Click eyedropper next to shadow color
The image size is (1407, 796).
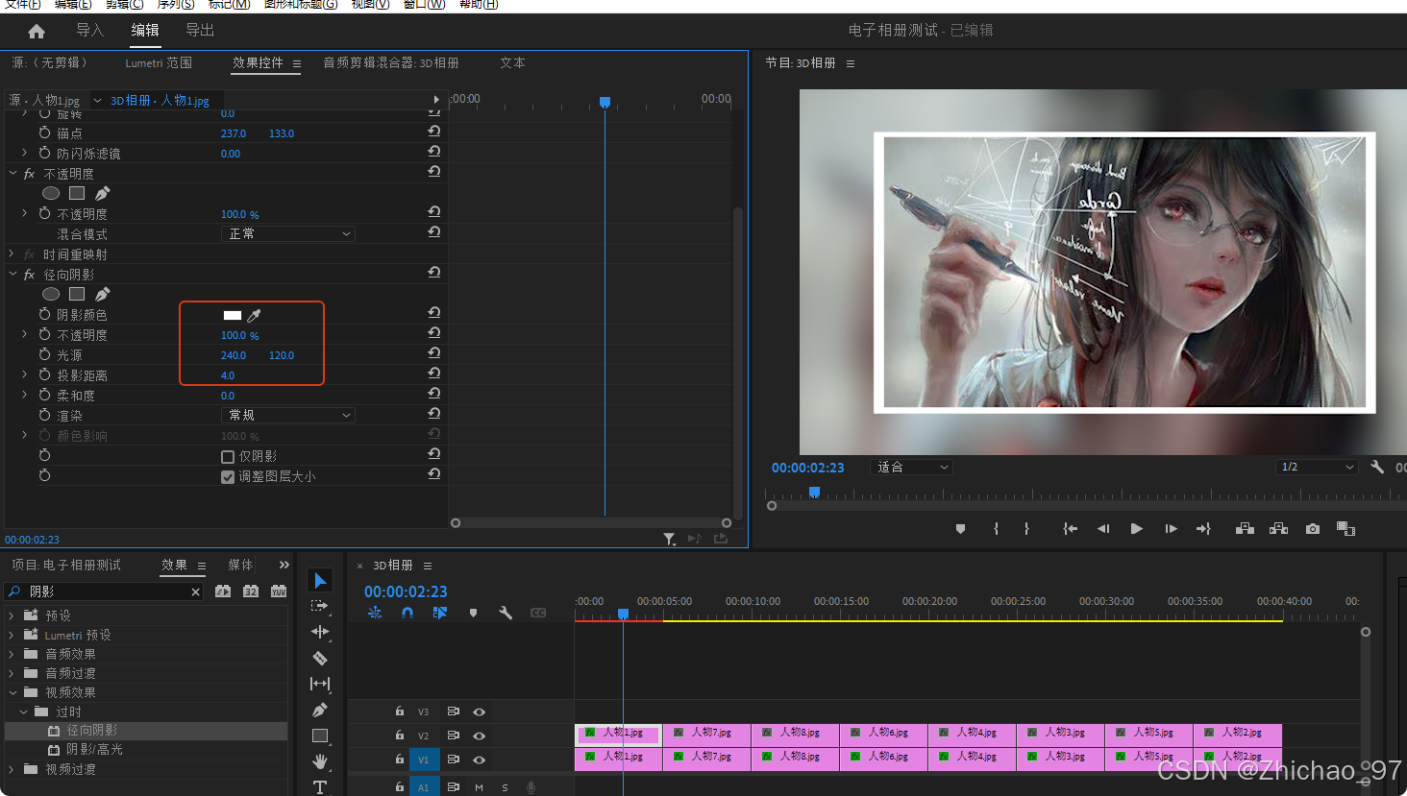[255, 315]
